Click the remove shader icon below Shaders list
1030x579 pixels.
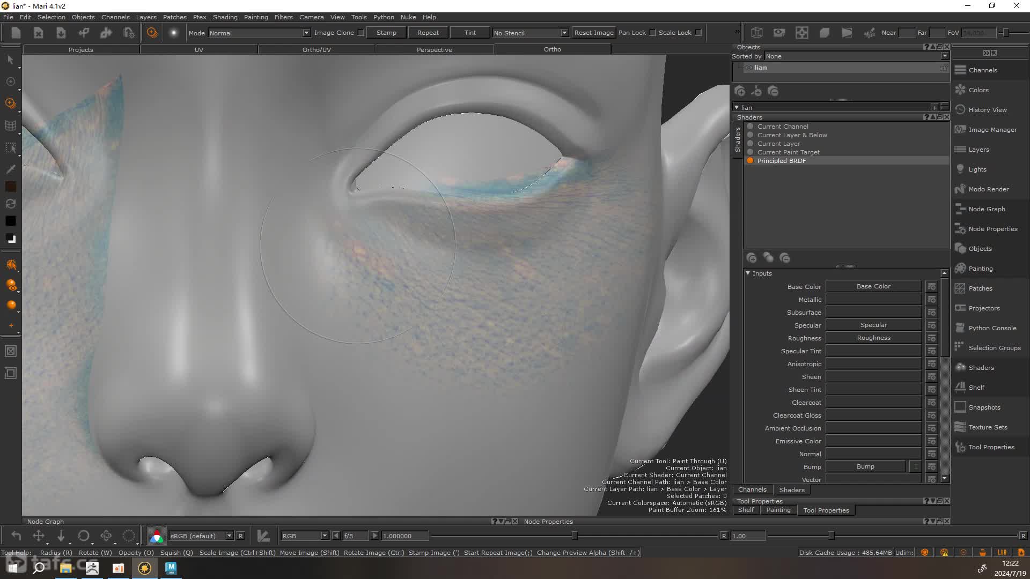[785, 258]
